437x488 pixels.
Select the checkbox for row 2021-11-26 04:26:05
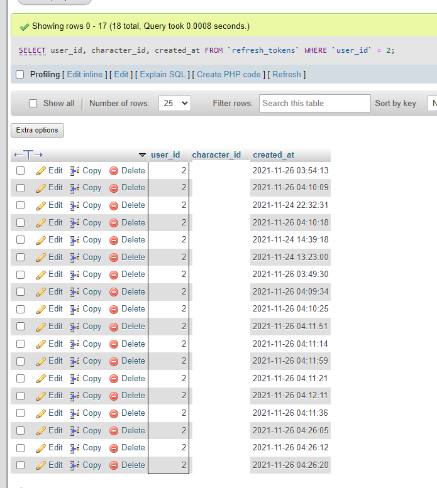pos(21,431)
